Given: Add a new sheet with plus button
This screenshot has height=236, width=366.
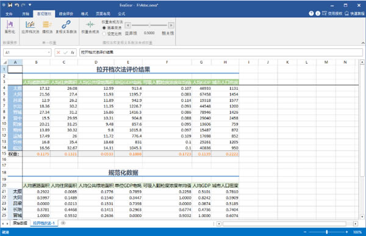Looking at the screenshot, I should coord(63,223).
